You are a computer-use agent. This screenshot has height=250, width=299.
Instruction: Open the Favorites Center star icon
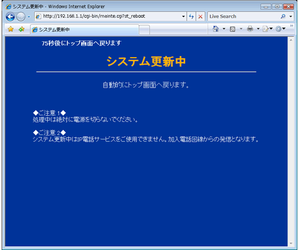click(11, 29)
